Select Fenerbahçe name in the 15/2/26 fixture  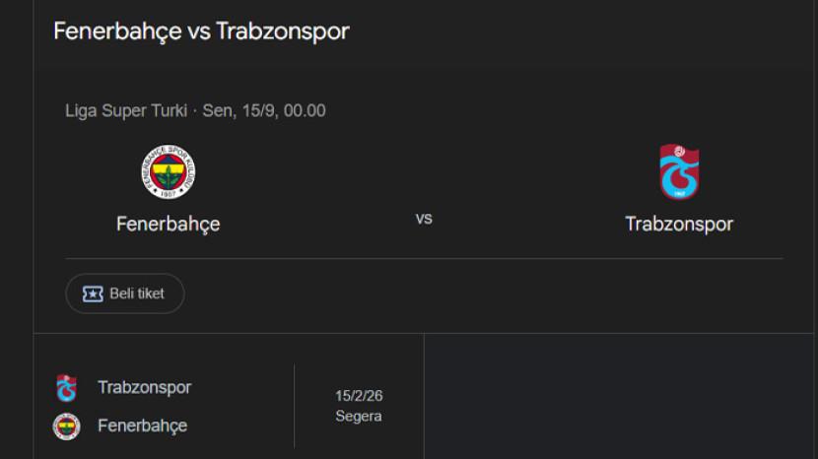pos(142,426)
